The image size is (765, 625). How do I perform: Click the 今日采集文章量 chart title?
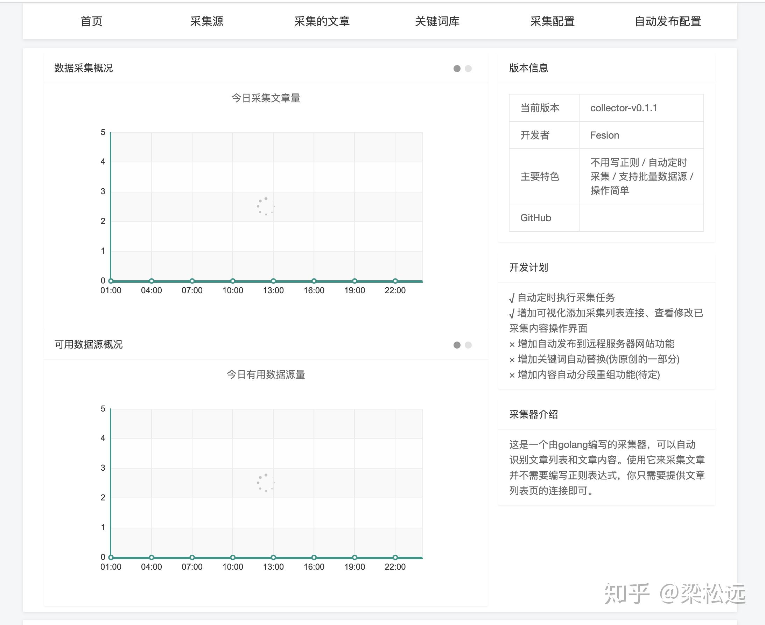tap(266, 98)
